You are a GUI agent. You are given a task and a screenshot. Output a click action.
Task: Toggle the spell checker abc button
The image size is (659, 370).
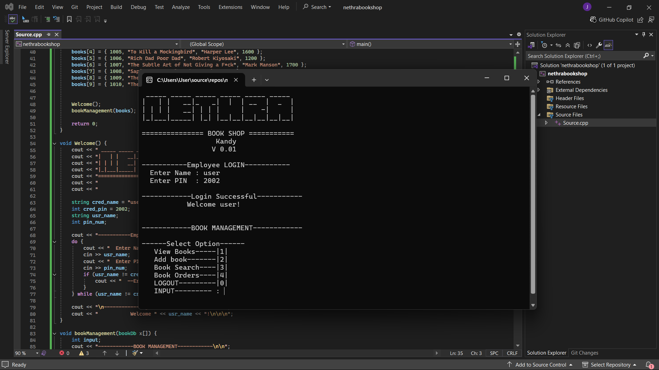tap(13, 20)
